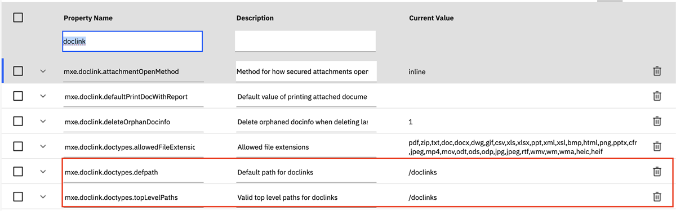Image resolution: width=676 pixels, height=211 pixels.
Task: Delete the mxe.doclink.doctypes.defpath row
Action: 656,172
